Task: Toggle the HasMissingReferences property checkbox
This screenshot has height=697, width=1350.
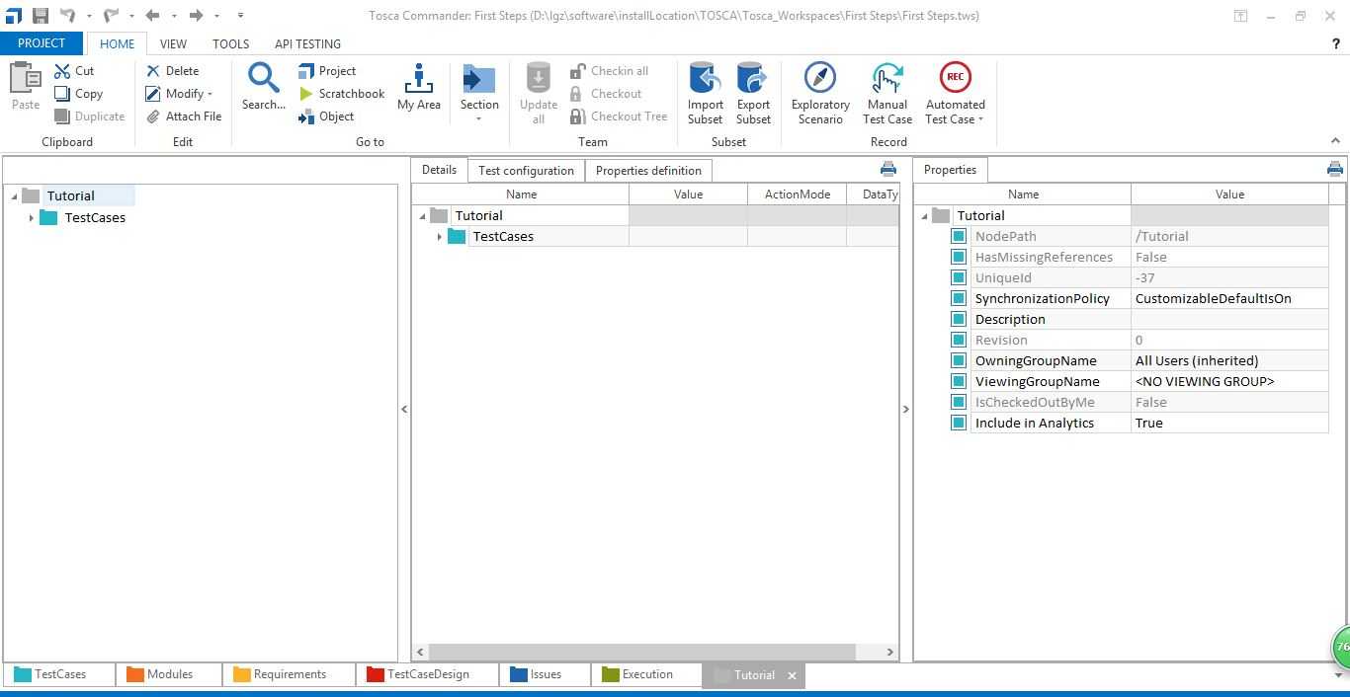Action: coord(959,257)
